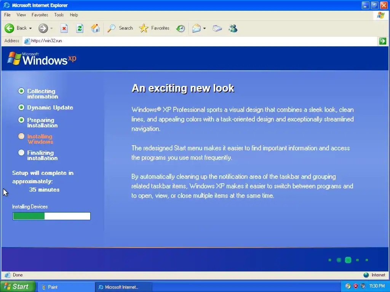This screenshot has height=292, width=390.
Task: Open the Forward button dropdown arrow
Action: coord(51,28)
